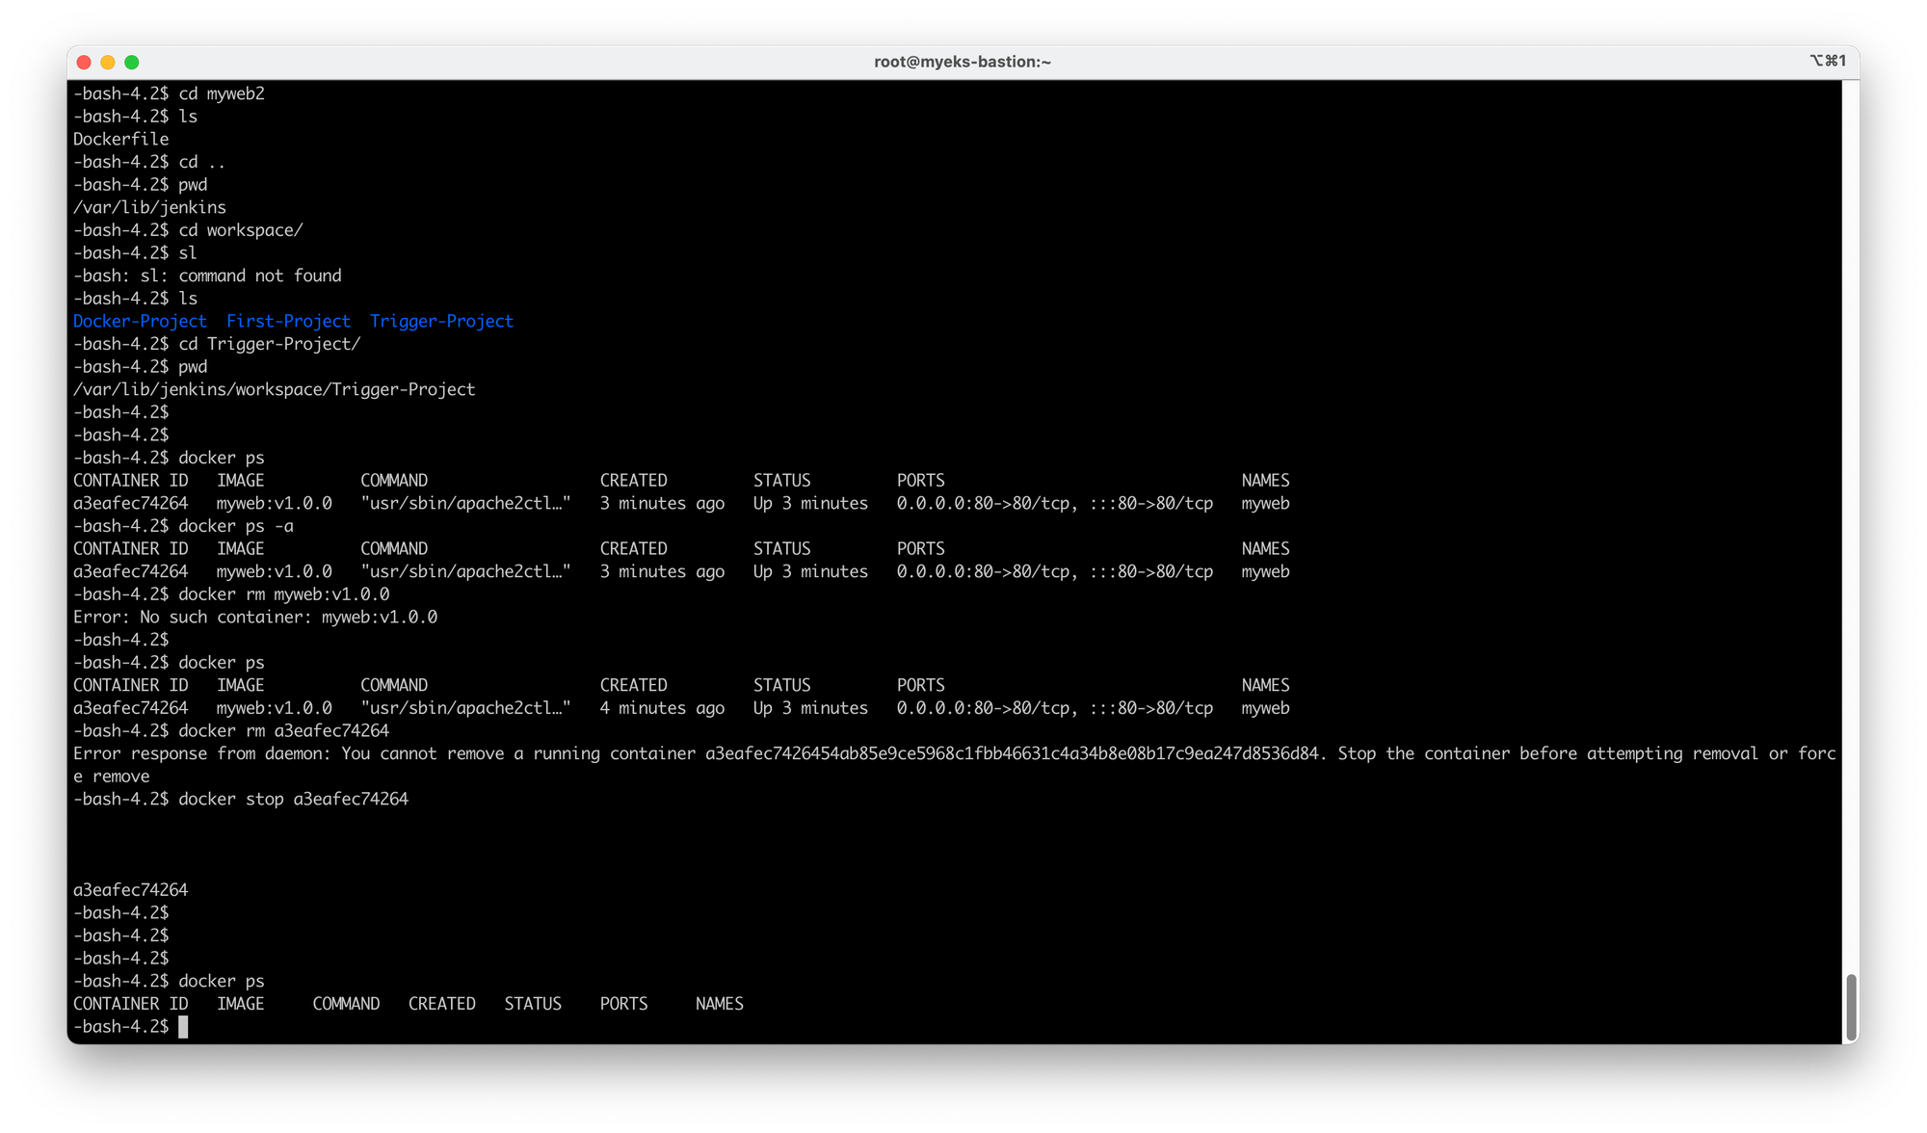Click the 'No such container' error message
1927x1133 pixels.
(x=255, y=617)
